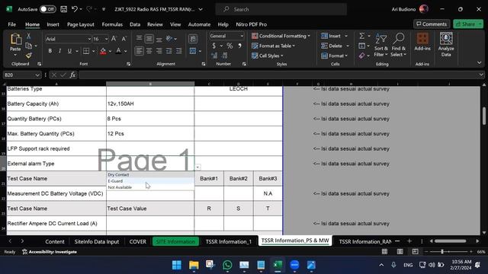Click the Merge & Center icon
This screenshot has height=274, width=488.
(x=193, y=51)
